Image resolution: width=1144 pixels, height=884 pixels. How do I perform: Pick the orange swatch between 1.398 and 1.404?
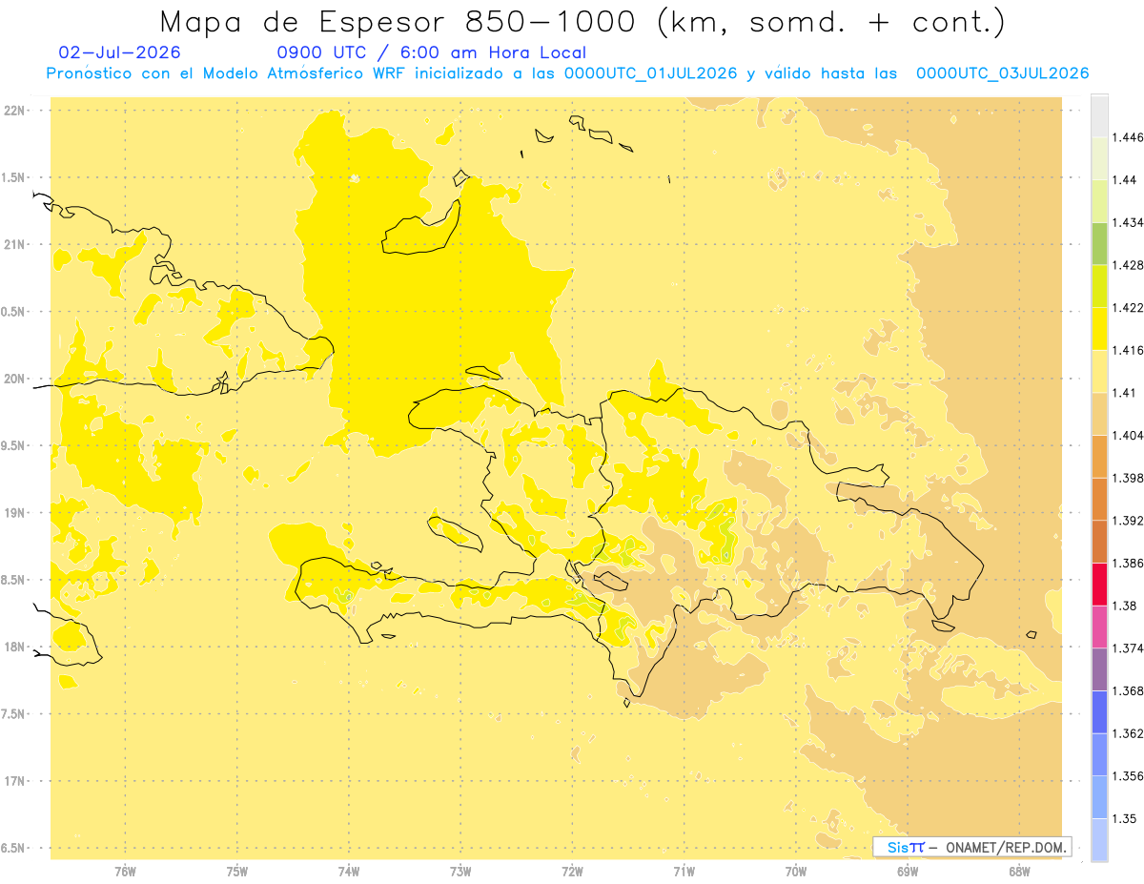[x=1099, y=456]
